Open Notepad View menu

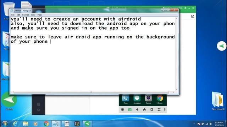click(x=33, y=15)
